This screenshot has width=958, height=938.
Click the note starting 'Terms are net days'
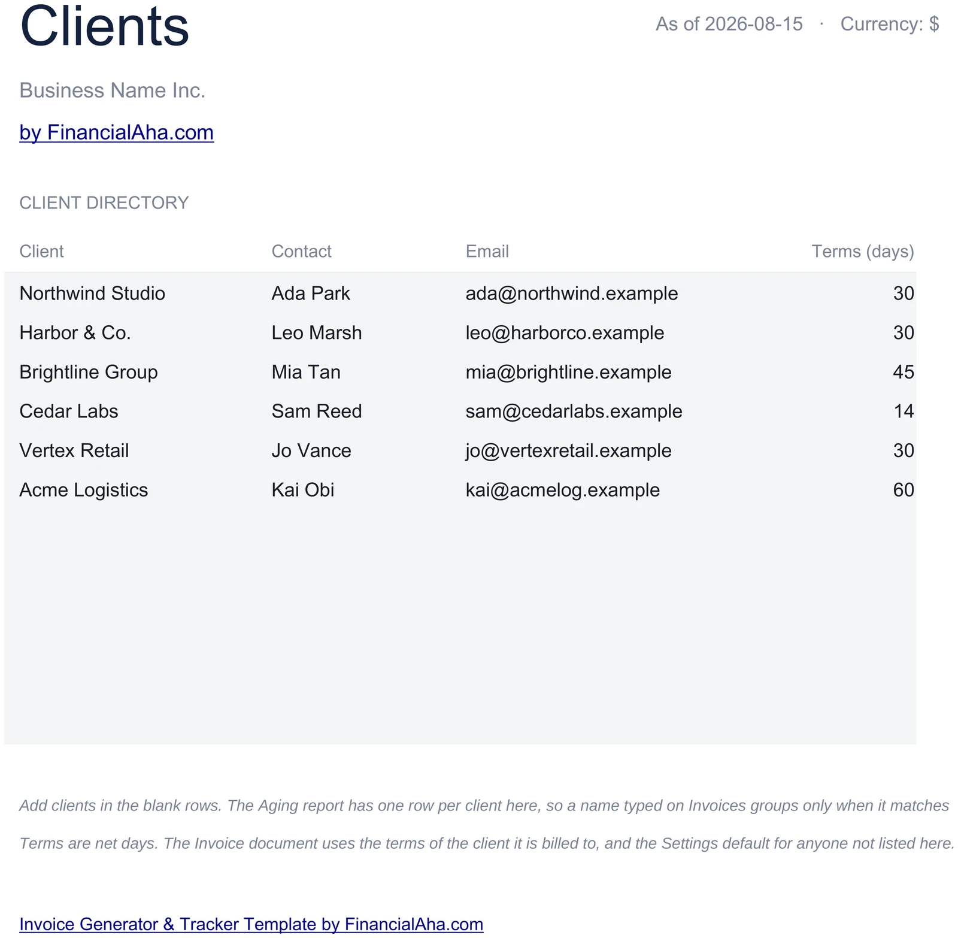[487, 843]
